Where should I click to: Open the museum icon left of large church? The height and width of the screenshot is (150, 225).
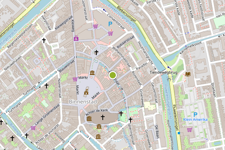tap(89, 118)
